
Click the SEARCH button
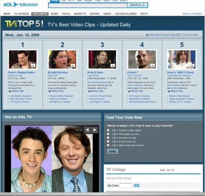(x=137, y=5)
